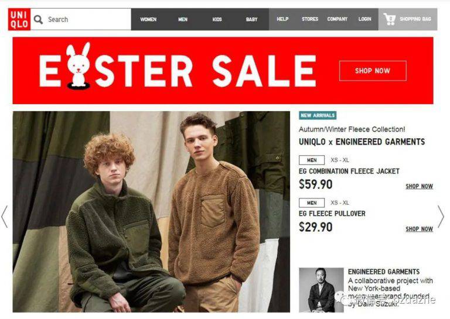This screenshot has width=450, height=319.
Task: Go to STORES locator
Action: click(310, 19)
